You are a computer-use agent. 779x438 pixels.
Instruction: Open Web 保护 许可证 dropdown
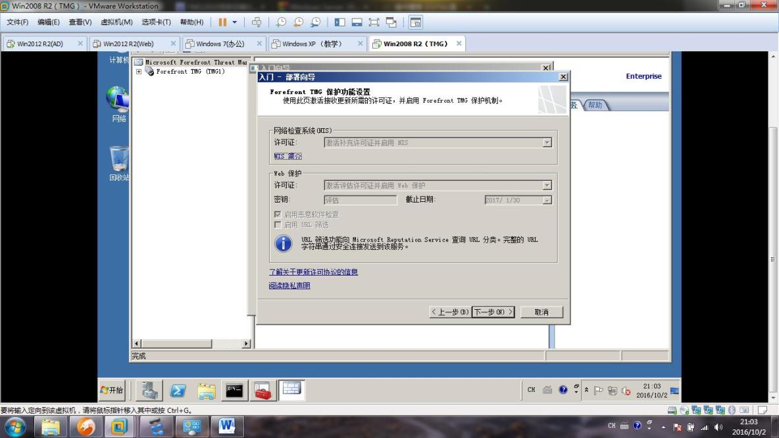[x=547, y=185]
